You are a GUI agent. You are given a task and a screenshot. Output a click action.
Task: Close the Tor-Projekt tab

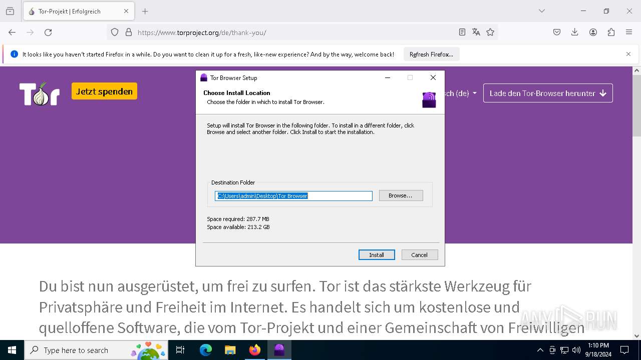(126, 11)
